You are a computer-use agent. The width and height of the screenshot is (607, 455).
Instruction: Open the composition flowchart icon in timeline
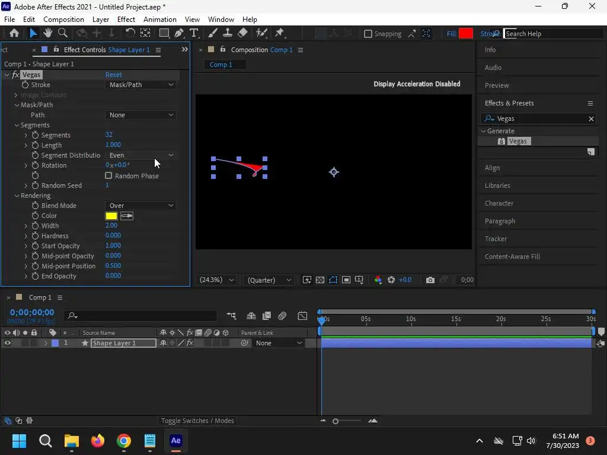pos(231,316)
